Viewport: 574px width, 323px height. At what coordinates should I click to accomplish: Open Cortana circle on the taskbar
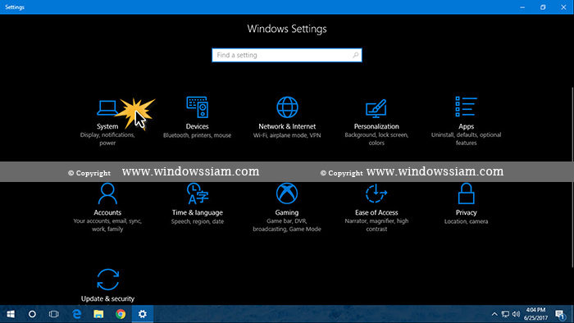tap(32, 314)
